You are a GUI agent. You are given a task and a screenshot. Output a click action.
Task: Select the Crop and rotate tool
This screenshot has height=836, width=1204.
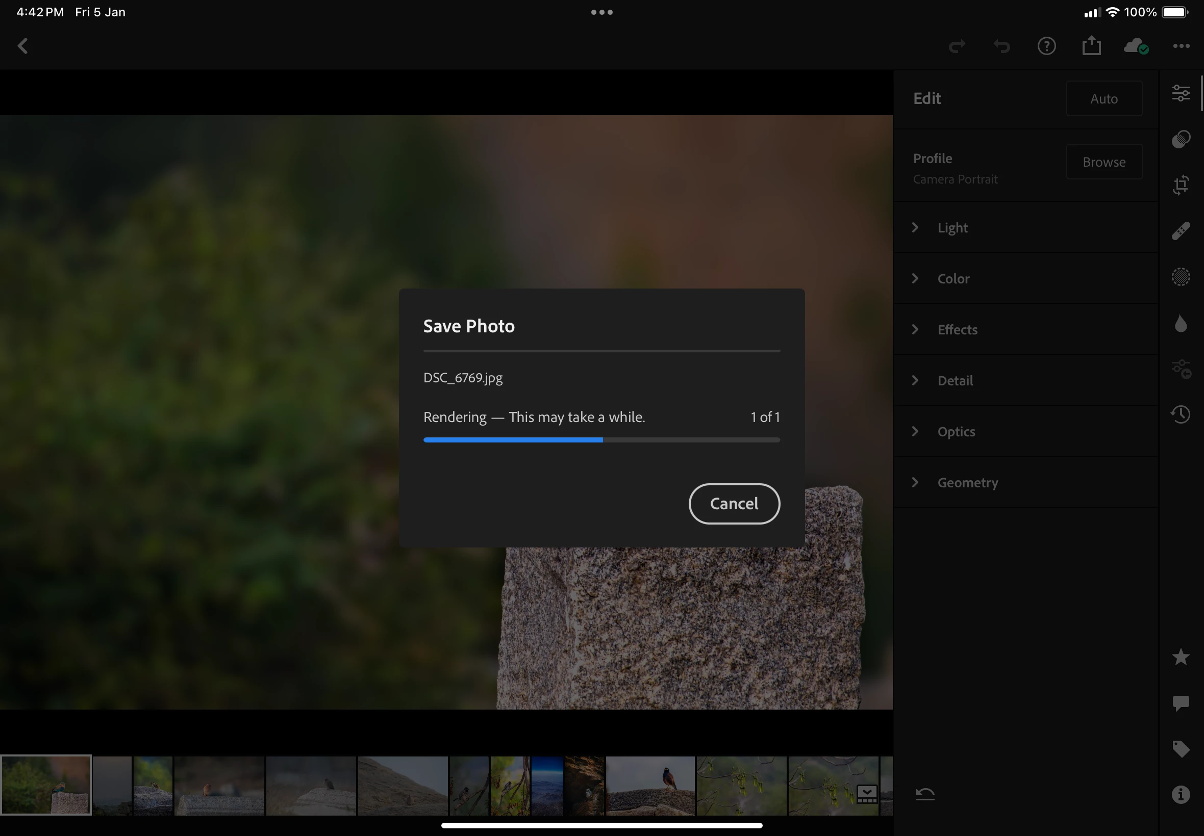click(x=1181, y=185)
